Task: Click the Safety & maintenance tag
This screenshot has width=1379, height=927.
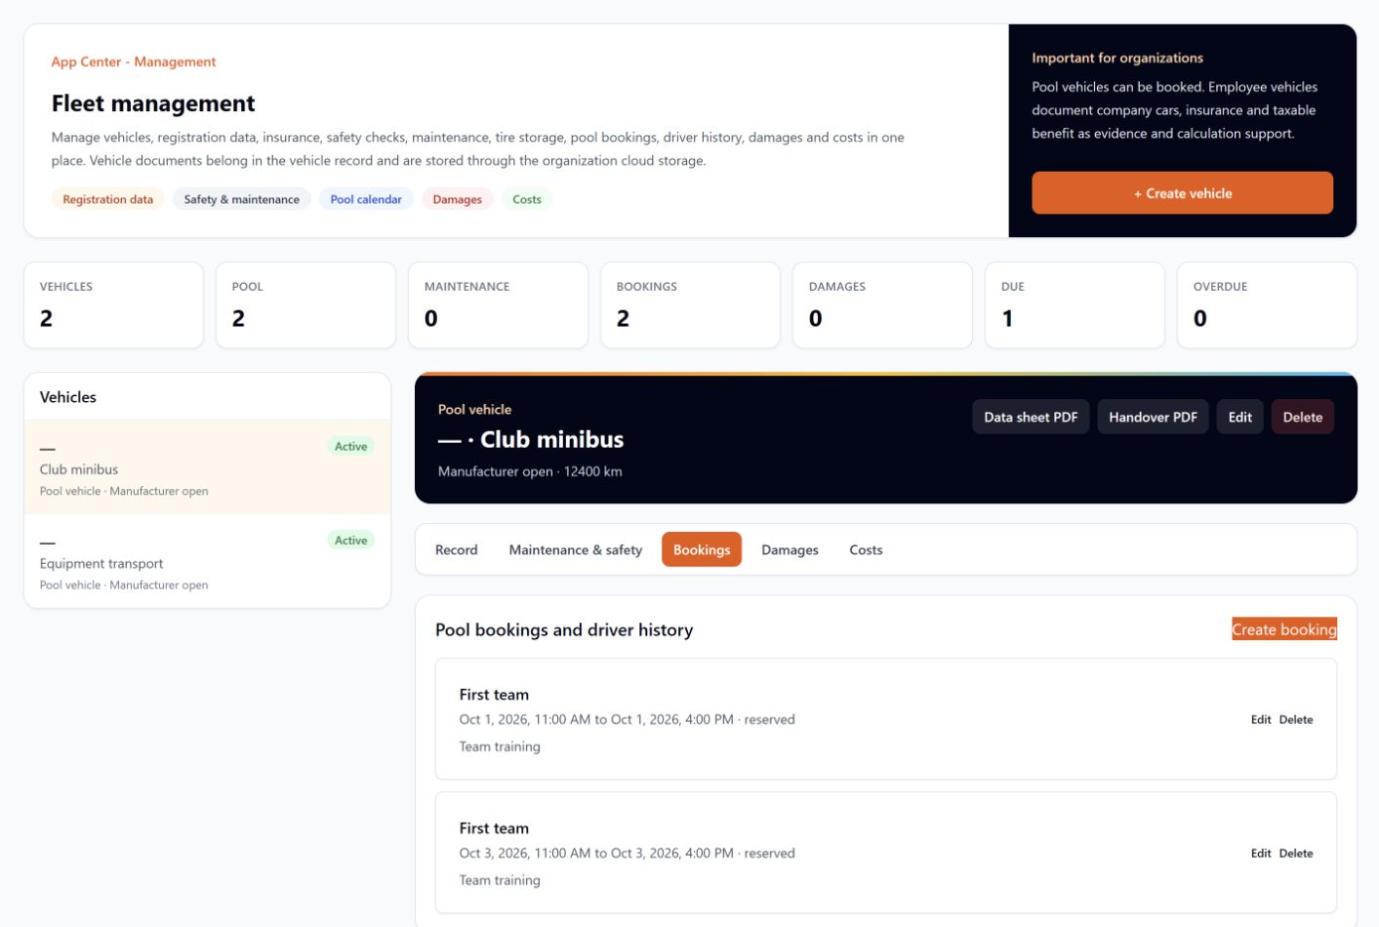Action: click(x=241, y=199)
